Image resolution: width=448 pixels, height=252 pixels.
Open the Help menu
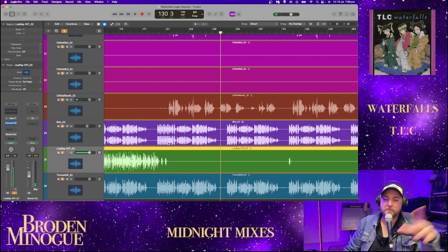114,2
